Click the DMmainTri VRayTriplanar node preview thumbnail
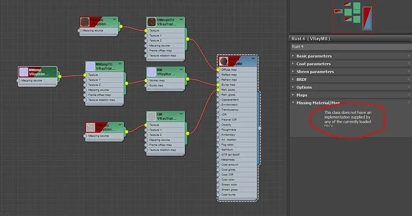 click(x=152, y=22)
